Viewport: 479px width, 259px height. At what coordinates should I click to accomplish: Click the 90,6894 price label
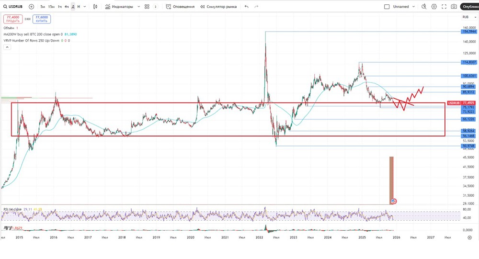tap(469, 87)
